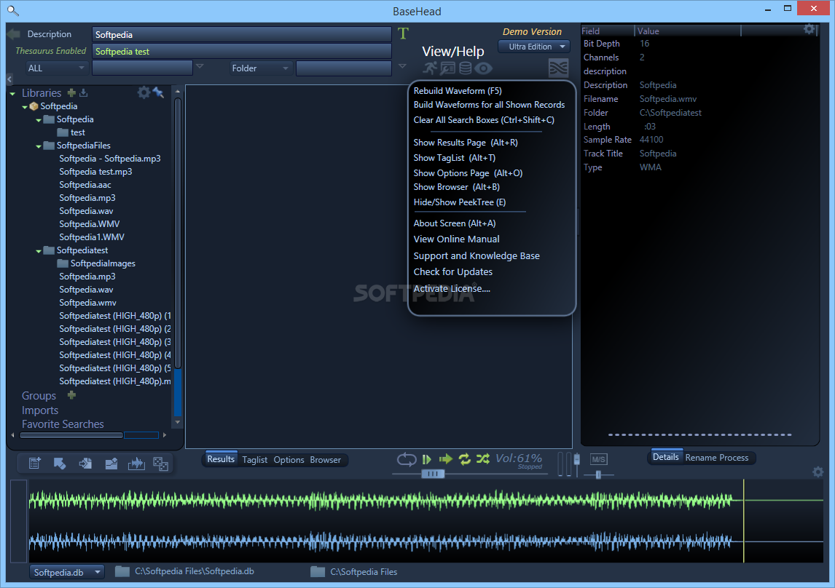Screen dimensions: 835x588
Task: Toggle the green Thesaurus T icon
Action: click(x=403, y=33)
